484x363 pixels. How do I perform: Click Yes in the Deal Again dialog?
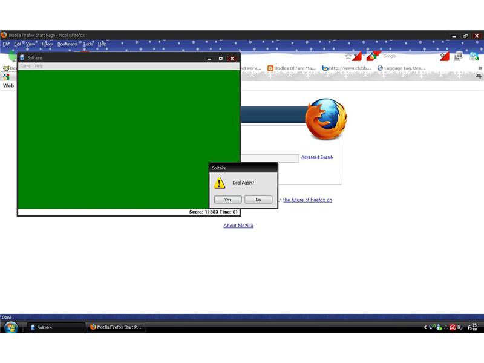228,200
